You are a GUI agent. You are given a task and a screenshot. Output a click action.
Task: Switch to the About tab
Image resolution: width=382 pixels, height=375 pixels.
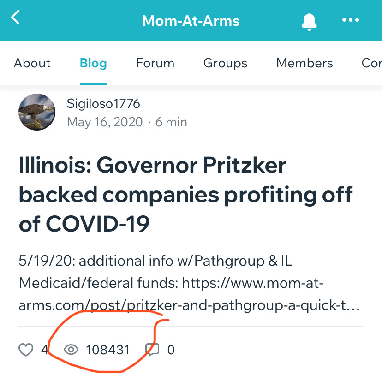click(x=32, y=63)
